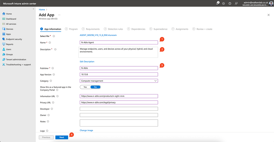The height and width of the screenshot is (142, 274).
Task: Open the ellipsis menu beside Add App
Action: click(x=59, y=15)
